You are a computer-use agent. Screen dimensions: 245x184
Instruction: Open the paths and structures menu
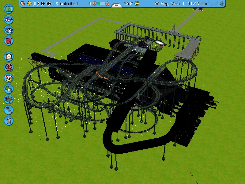coord(9,99)
